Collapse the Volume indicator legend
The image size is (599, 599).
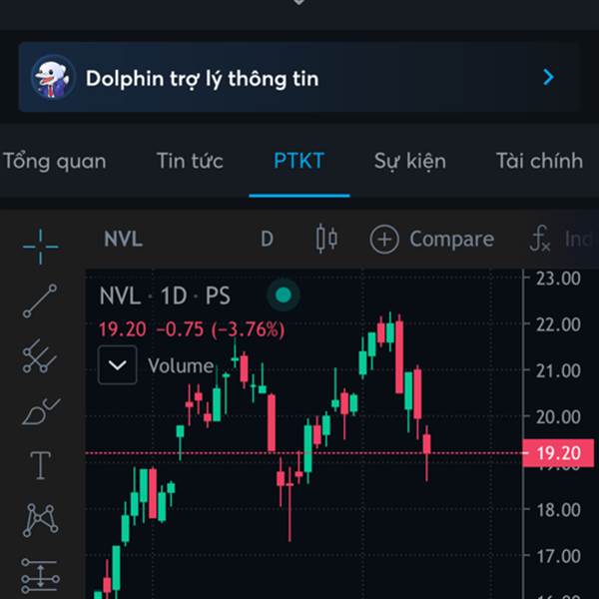[118, 365]
